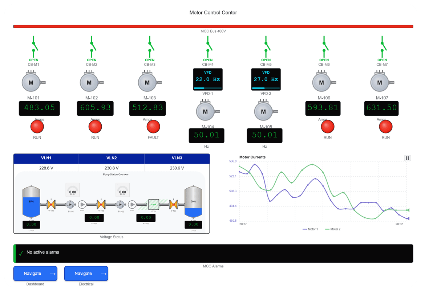This screenshot has height=287, width=421.
Task: Click the VFD-2 frequency progress bar
Action: click(266, 88)
